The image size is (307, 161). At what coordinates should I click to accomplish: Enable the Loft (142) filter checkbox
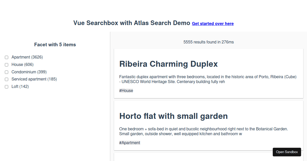point(6,87)
